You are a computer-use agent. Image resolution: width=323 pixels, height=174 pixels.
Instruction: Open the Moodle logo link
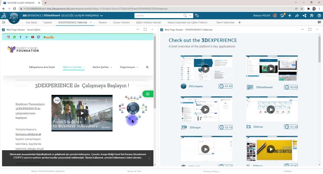coord(48,37)
